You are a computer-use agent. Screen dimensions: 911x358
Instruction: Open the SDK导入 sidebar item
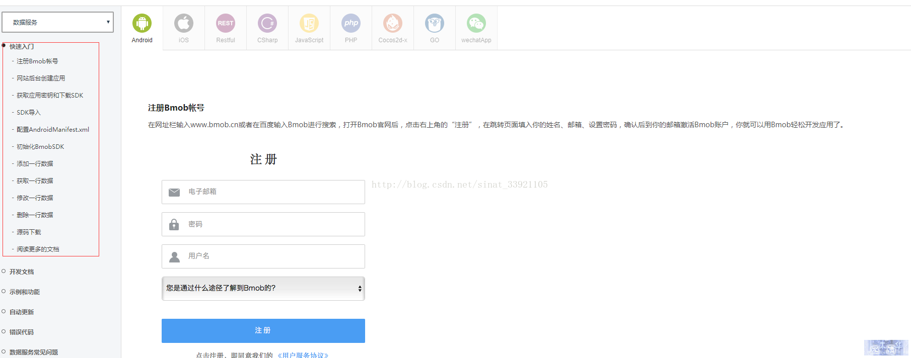[29, 113]
